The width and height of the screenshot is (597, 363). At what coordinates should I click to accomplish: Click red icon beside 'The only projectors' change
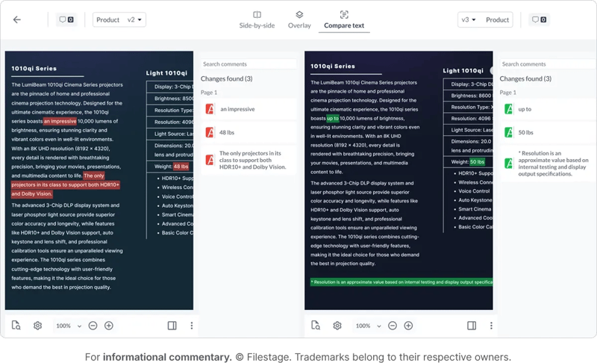210,160
